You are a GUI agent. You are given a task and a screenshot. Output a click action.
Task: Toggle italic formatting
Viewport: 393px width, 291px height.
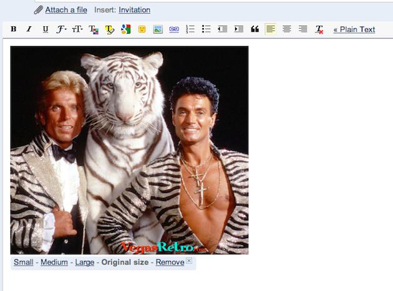(29, 29)
